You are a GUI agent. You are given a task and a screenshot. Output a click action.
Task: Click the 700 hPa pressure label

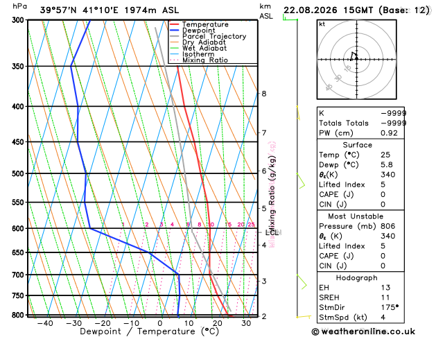pyautogui.click(x=19, y=275)
